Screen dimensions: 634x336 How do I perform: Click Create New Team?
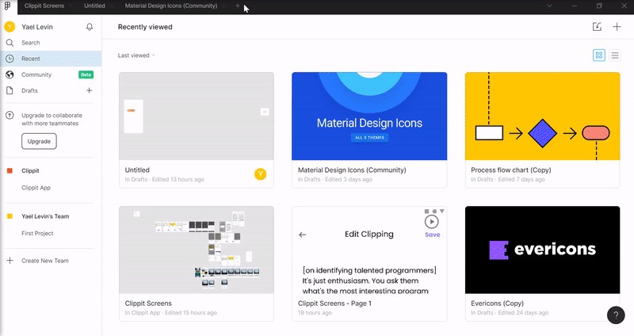[45, 261]
